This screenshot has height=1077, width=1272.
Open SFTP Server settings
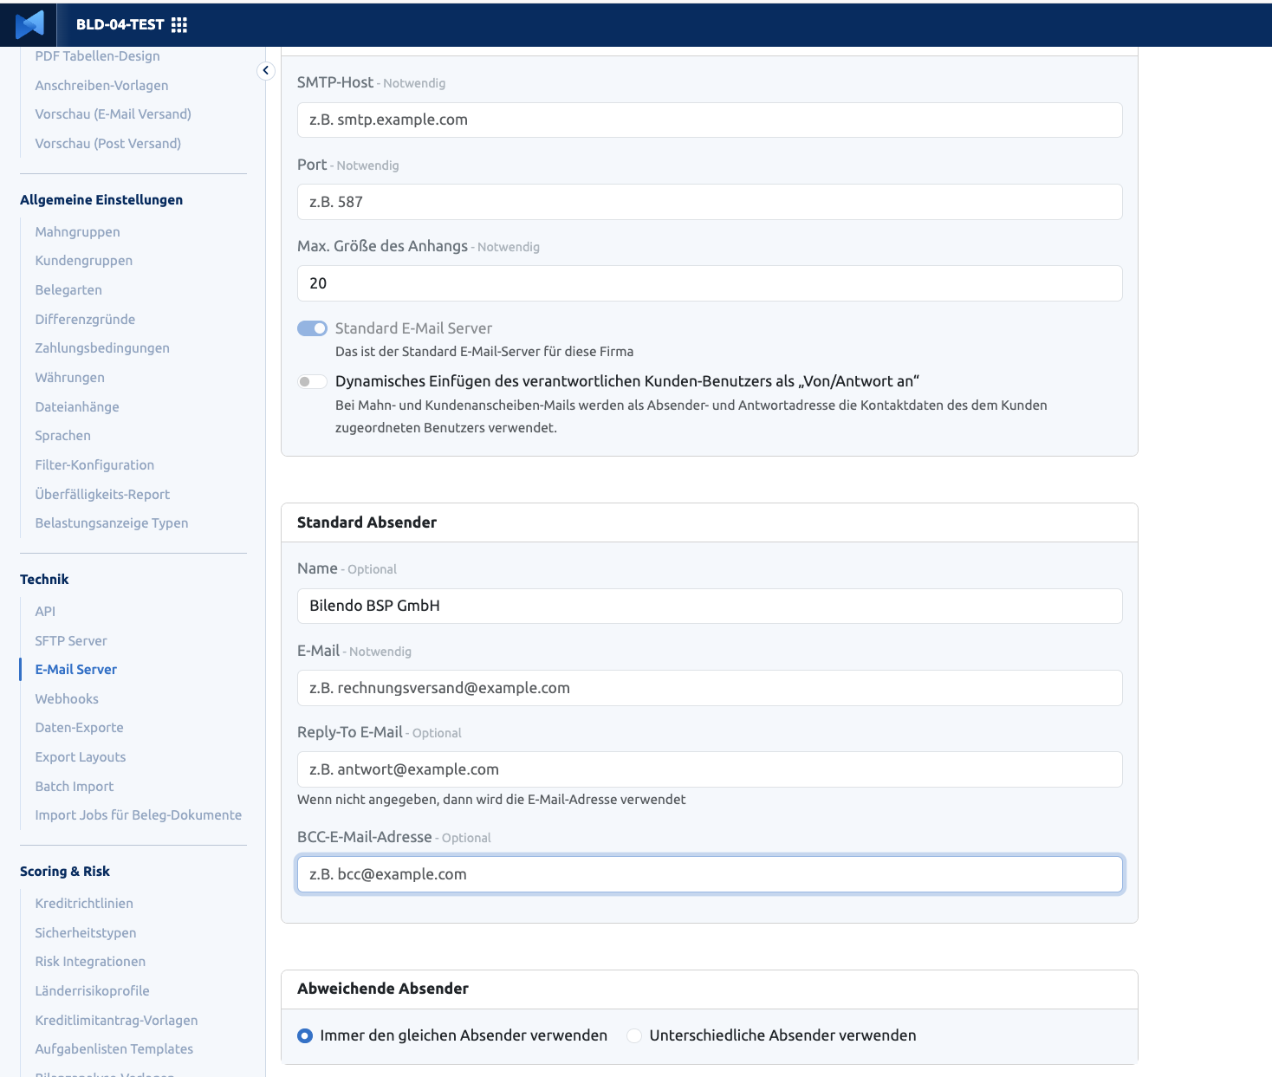coord(71,641)
